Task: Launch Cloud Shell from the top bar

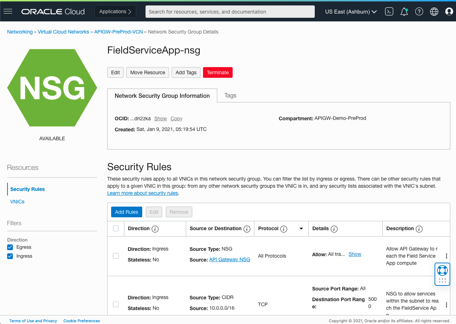Action: (x=389, y=11)
